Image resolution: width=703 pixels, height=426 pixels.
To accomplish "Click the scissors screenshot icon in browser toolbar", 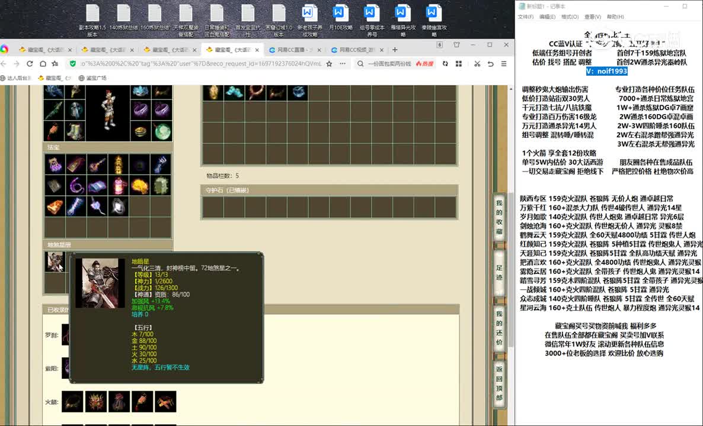I will 477,64.
